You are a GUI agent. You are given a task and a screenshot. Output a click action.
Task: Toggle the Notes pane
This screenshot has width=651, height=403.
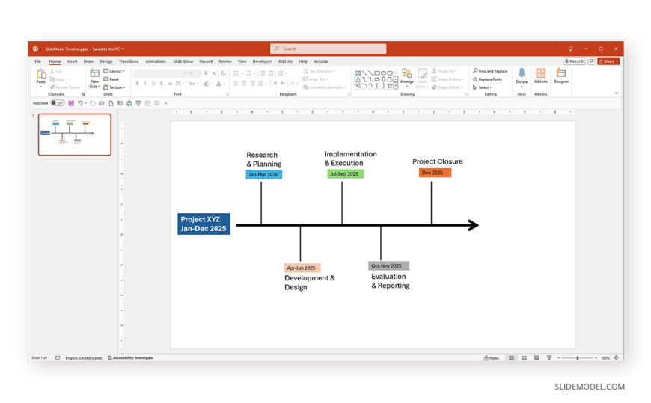[x=492, y=357]
